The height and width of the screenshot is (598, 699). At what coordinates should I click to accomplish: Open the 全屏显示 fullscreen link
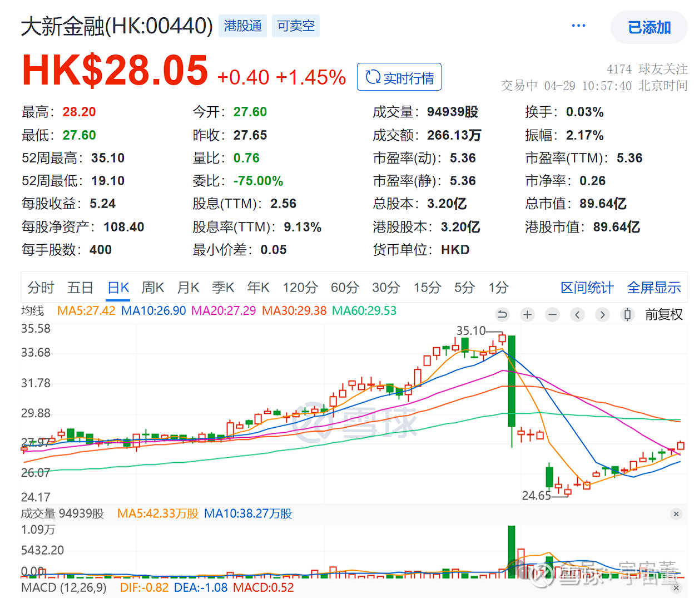point(654,288)
